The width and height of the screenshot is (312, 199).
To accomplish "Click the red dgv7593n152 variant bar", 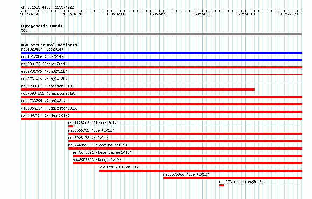I will pos(161,97).
